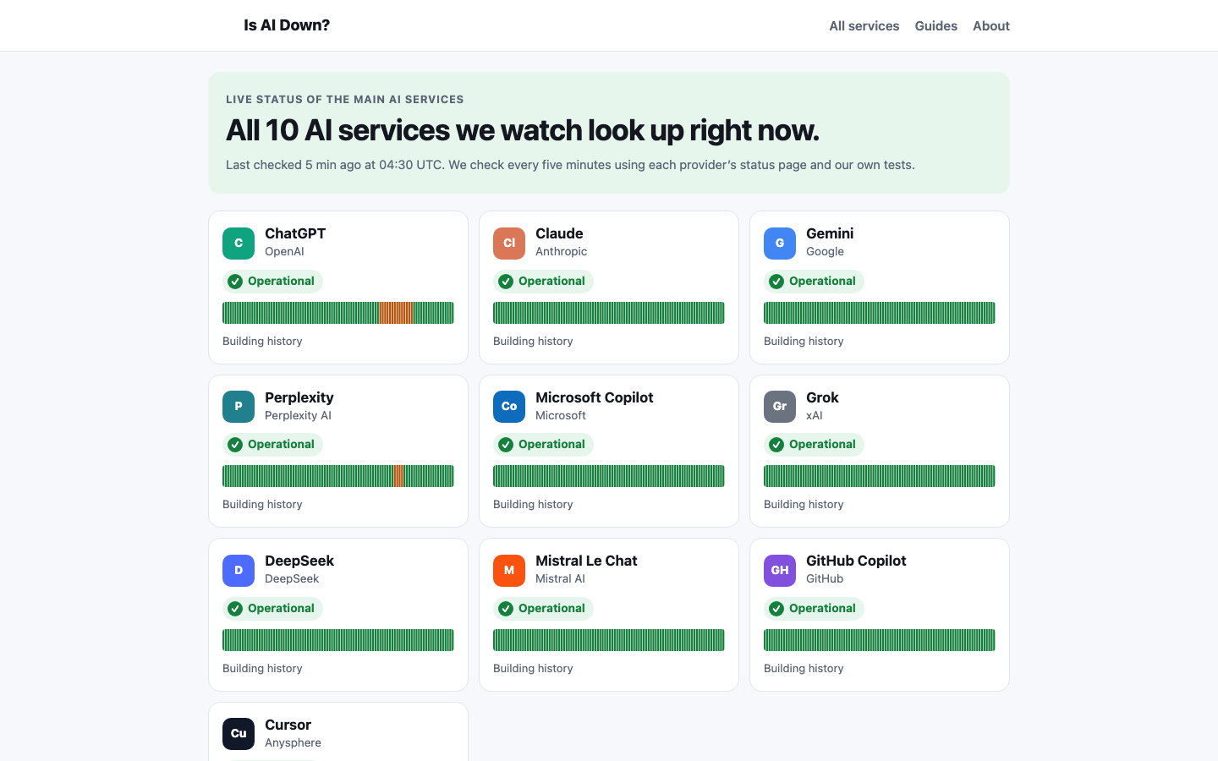Open the Microsoft Copilot title link

coord(595,397)
